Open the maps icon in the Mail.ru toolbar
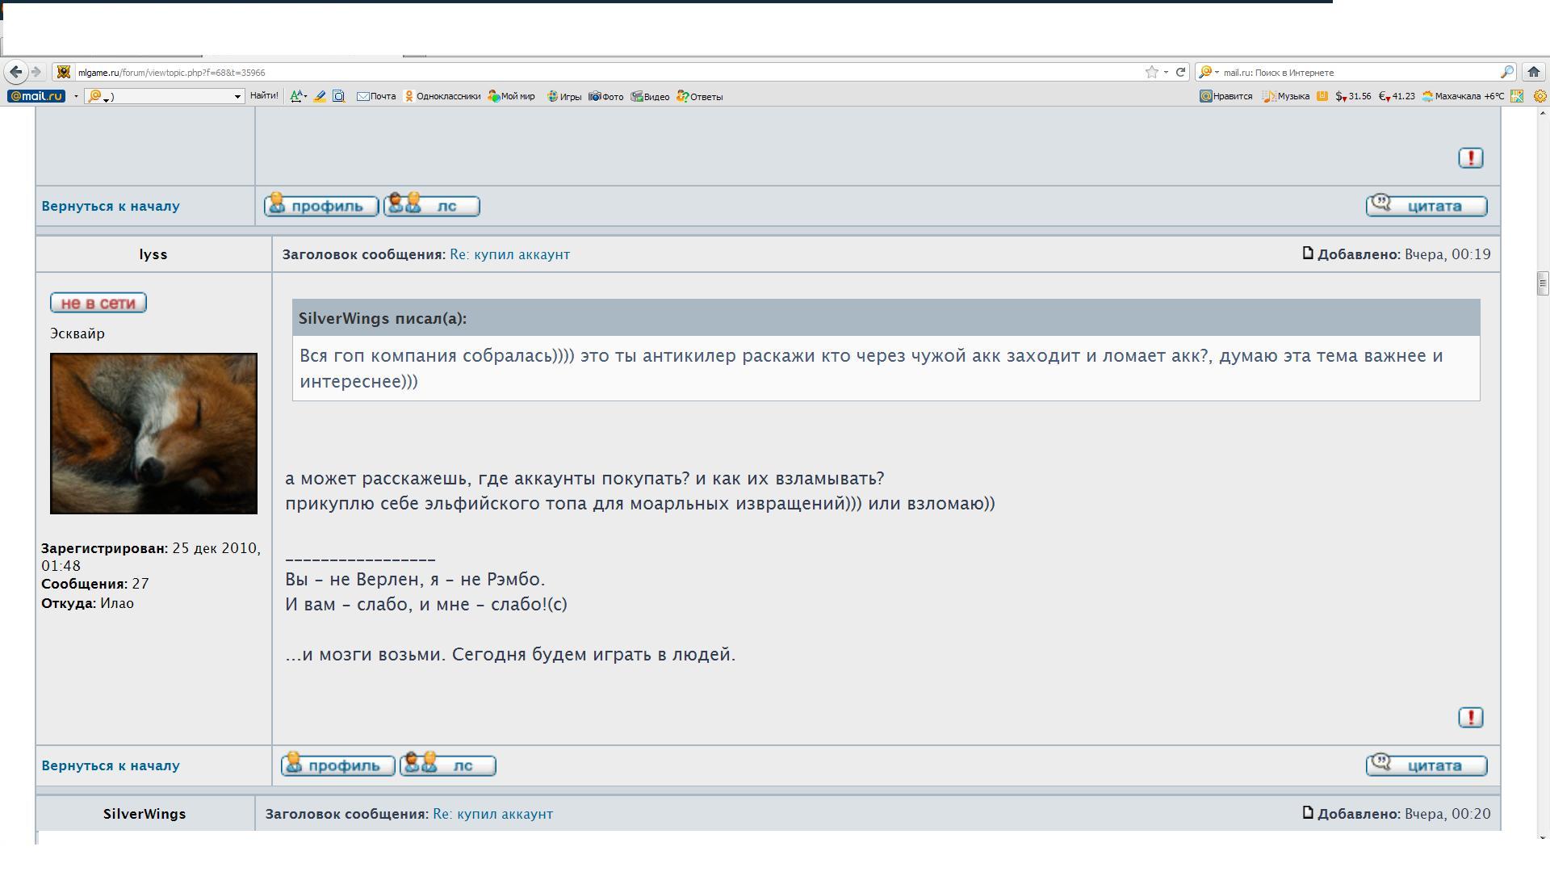The width and height of the screenshot is (1550, 872). click(1517, 96)
